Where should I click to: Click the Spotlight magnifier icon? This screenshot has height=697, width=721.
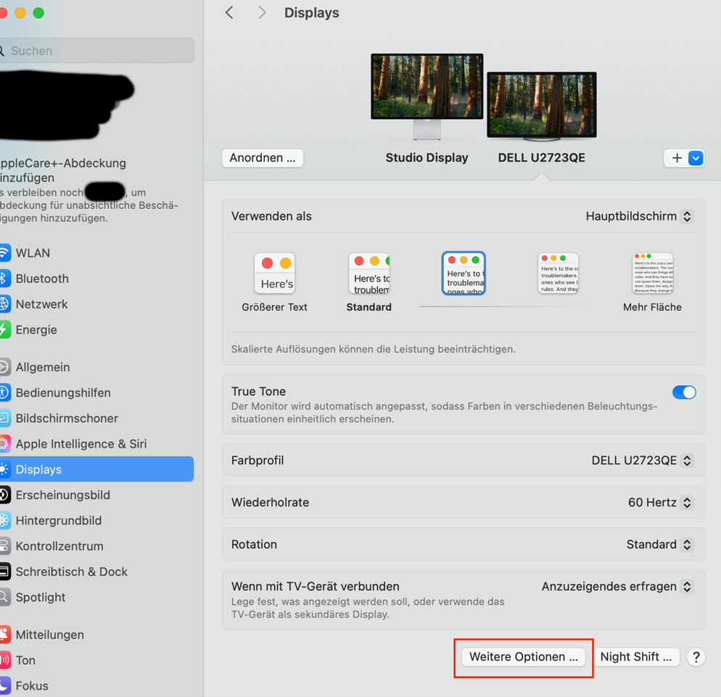(x=4, y=597)
